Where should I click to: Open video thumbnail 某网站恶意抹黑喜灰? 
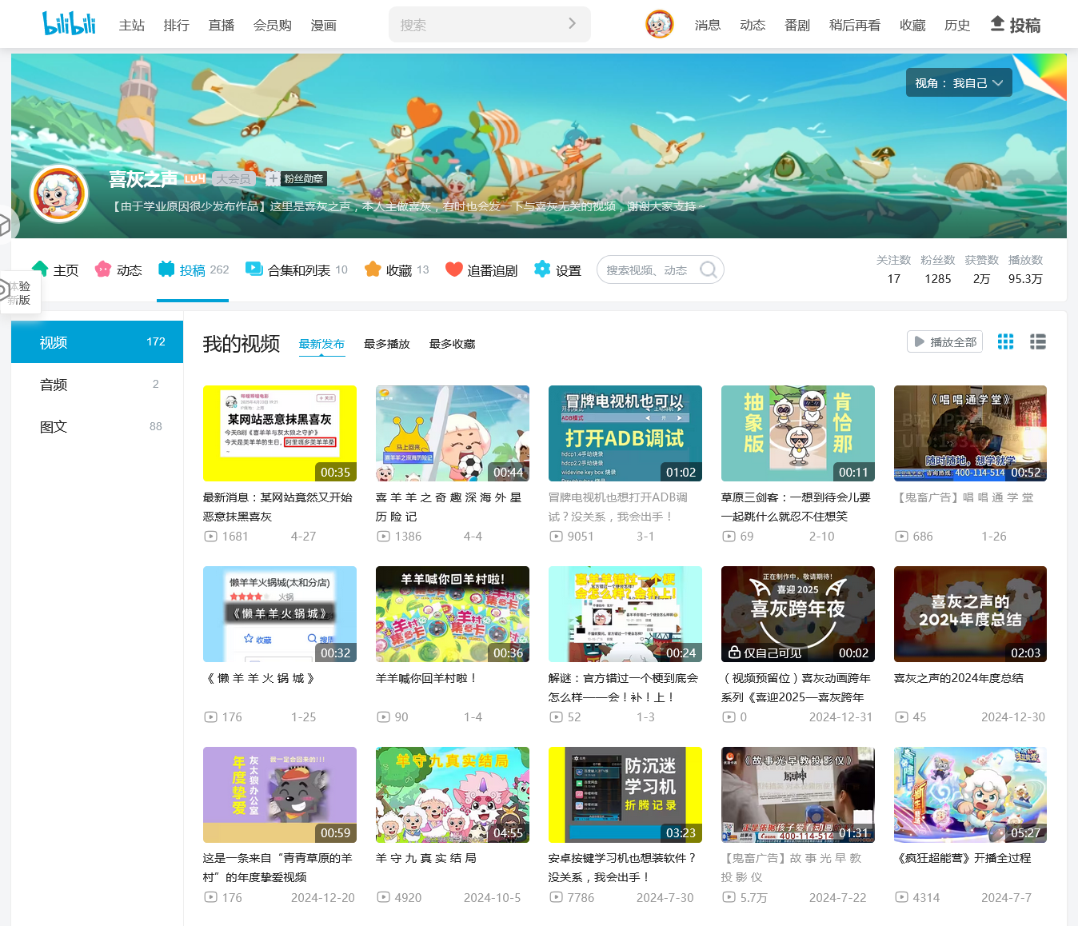click(280, 433)
